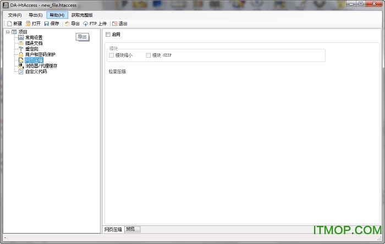Click the 检查压缩 link

click(117, 71)
